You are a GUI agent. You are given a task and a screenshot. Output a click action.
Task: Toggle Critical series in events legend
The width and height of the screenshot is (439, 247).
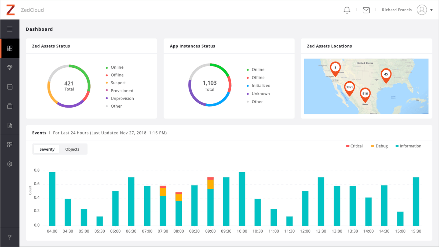pos(354,146)
